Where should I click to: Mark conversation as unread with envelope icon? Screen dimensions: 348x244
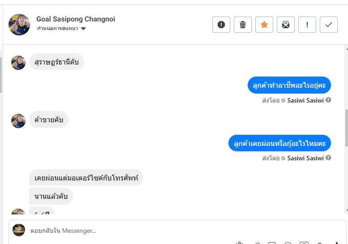tap(286, 25)
